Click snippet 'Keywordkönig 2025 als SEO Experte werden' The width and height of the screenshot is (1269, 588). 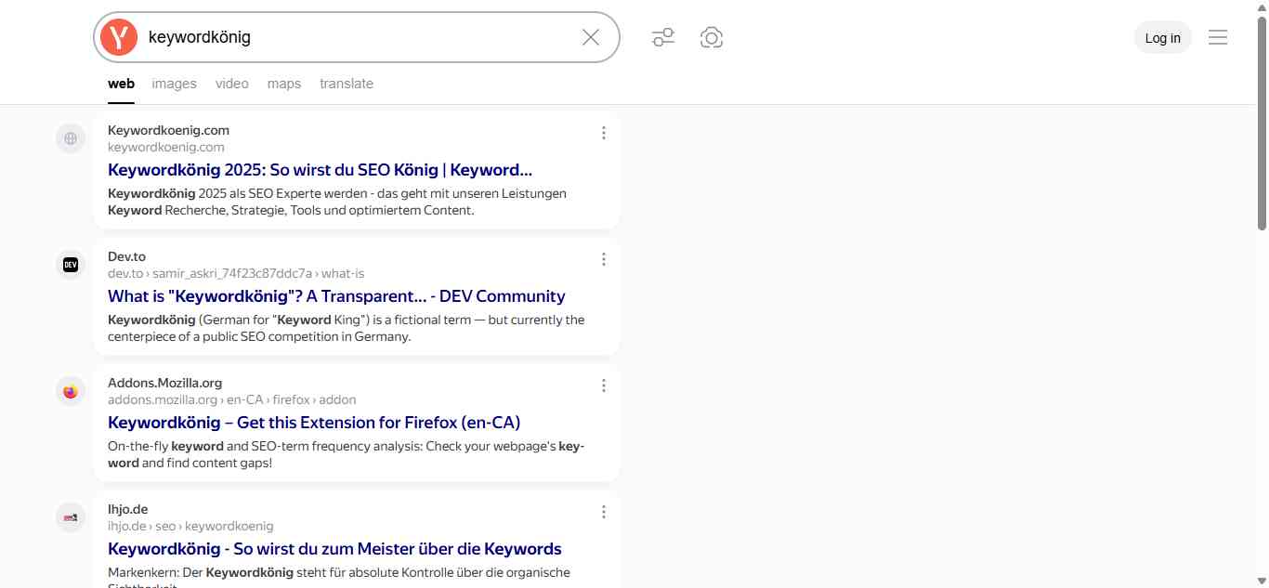point(337,202)
